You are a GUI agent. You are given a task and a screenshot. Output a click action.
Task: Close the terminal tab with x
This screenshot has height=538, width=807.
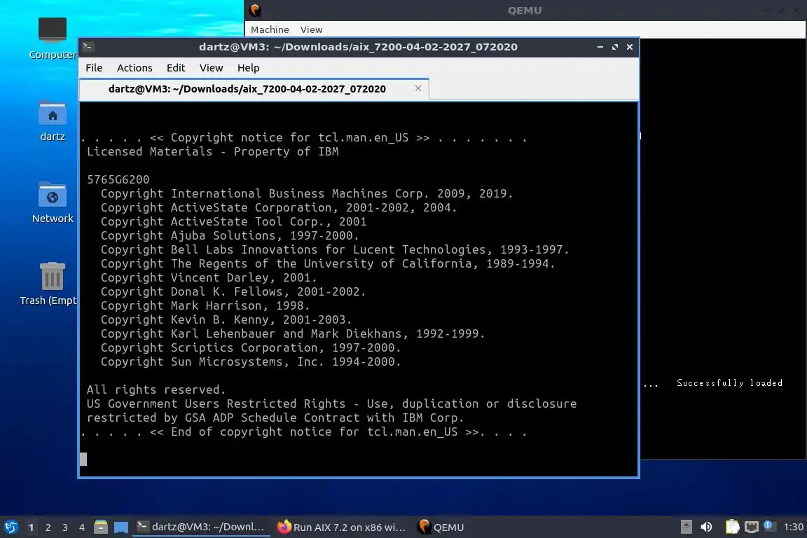pos(418,88)
